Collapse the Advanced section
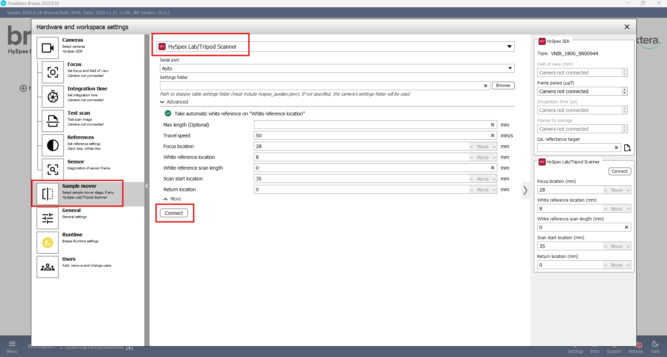The height and width of the screenshot is (357, 667). coord(162,102)
